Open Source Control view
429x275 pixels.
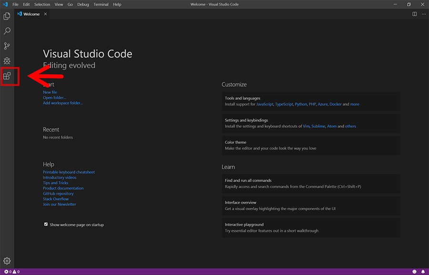click(7, 46)
